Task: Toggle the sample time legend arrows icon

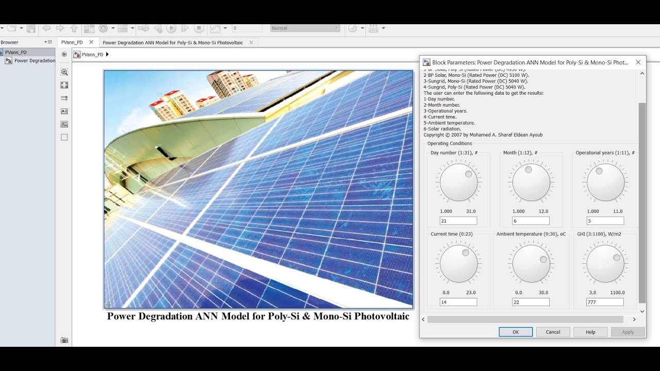Action: [64, 98]
